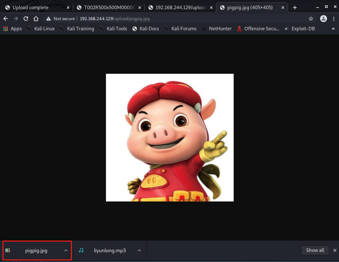Open the browser home page
Viewport: 339px width, 262px height.
[36, 19]
